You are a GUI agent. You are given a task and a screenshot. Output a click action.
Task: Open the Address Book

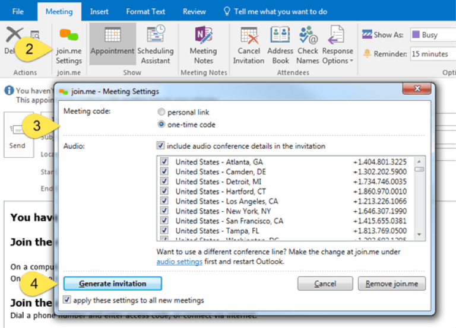coord(280,44)
